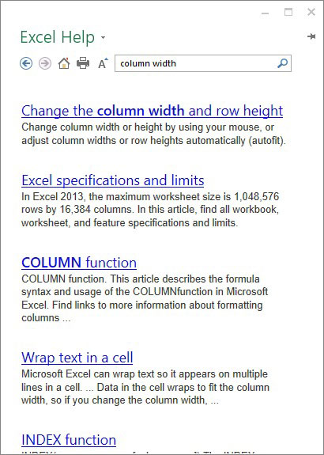Open Wrap text in a cell article
The image size is (324, 455).
coord(77,358)
